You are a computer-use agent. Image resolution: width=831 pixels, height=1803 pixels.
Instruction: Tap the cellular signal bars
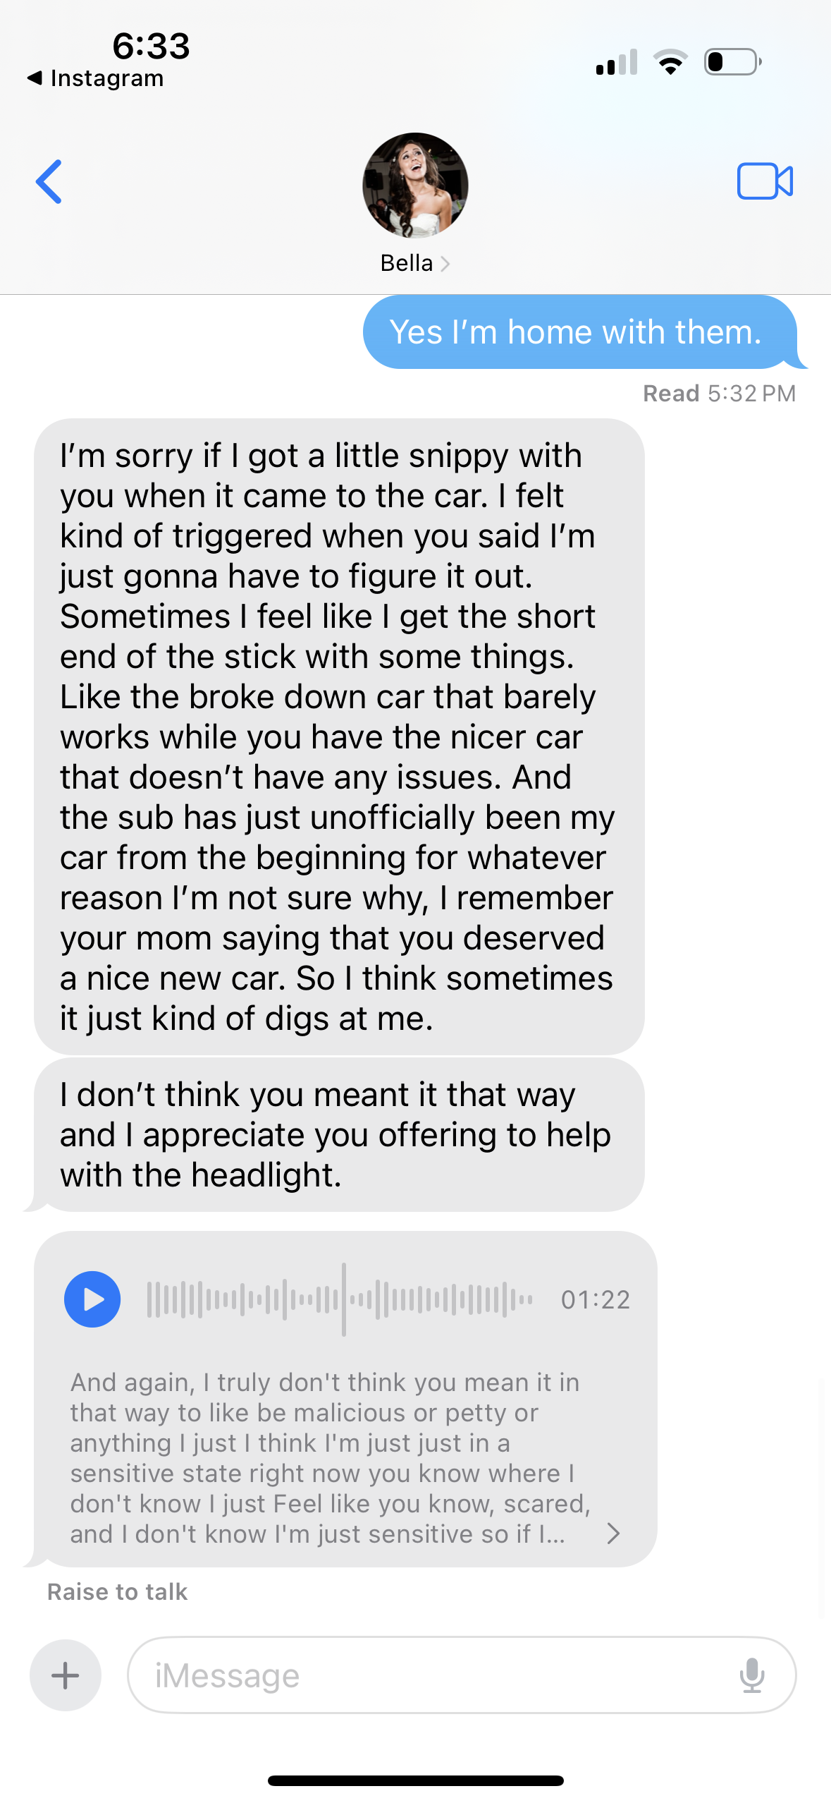(x=617, y=62)
